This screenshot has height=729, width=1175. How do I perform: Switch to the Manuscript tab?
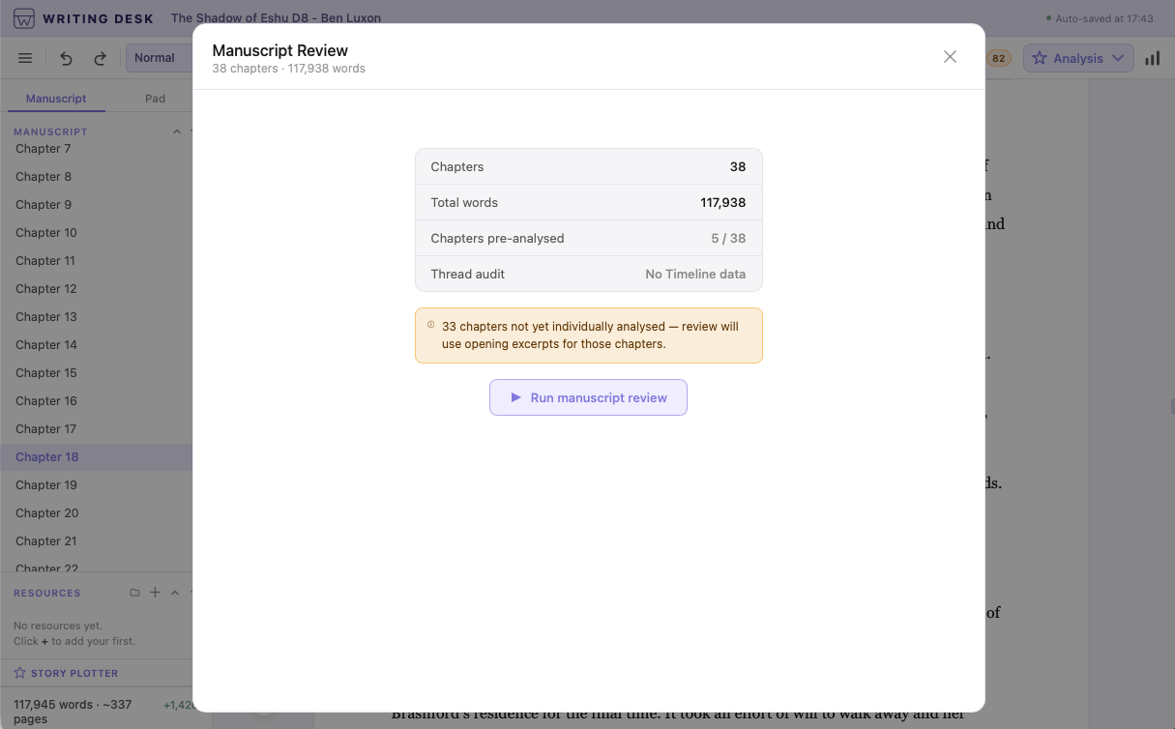56,99
